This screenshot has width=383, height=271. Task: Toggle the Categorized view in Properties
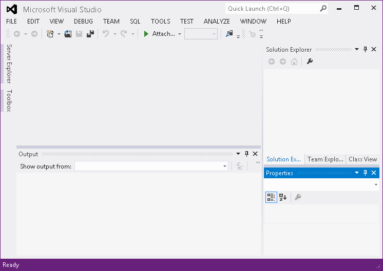coord(271,197)
